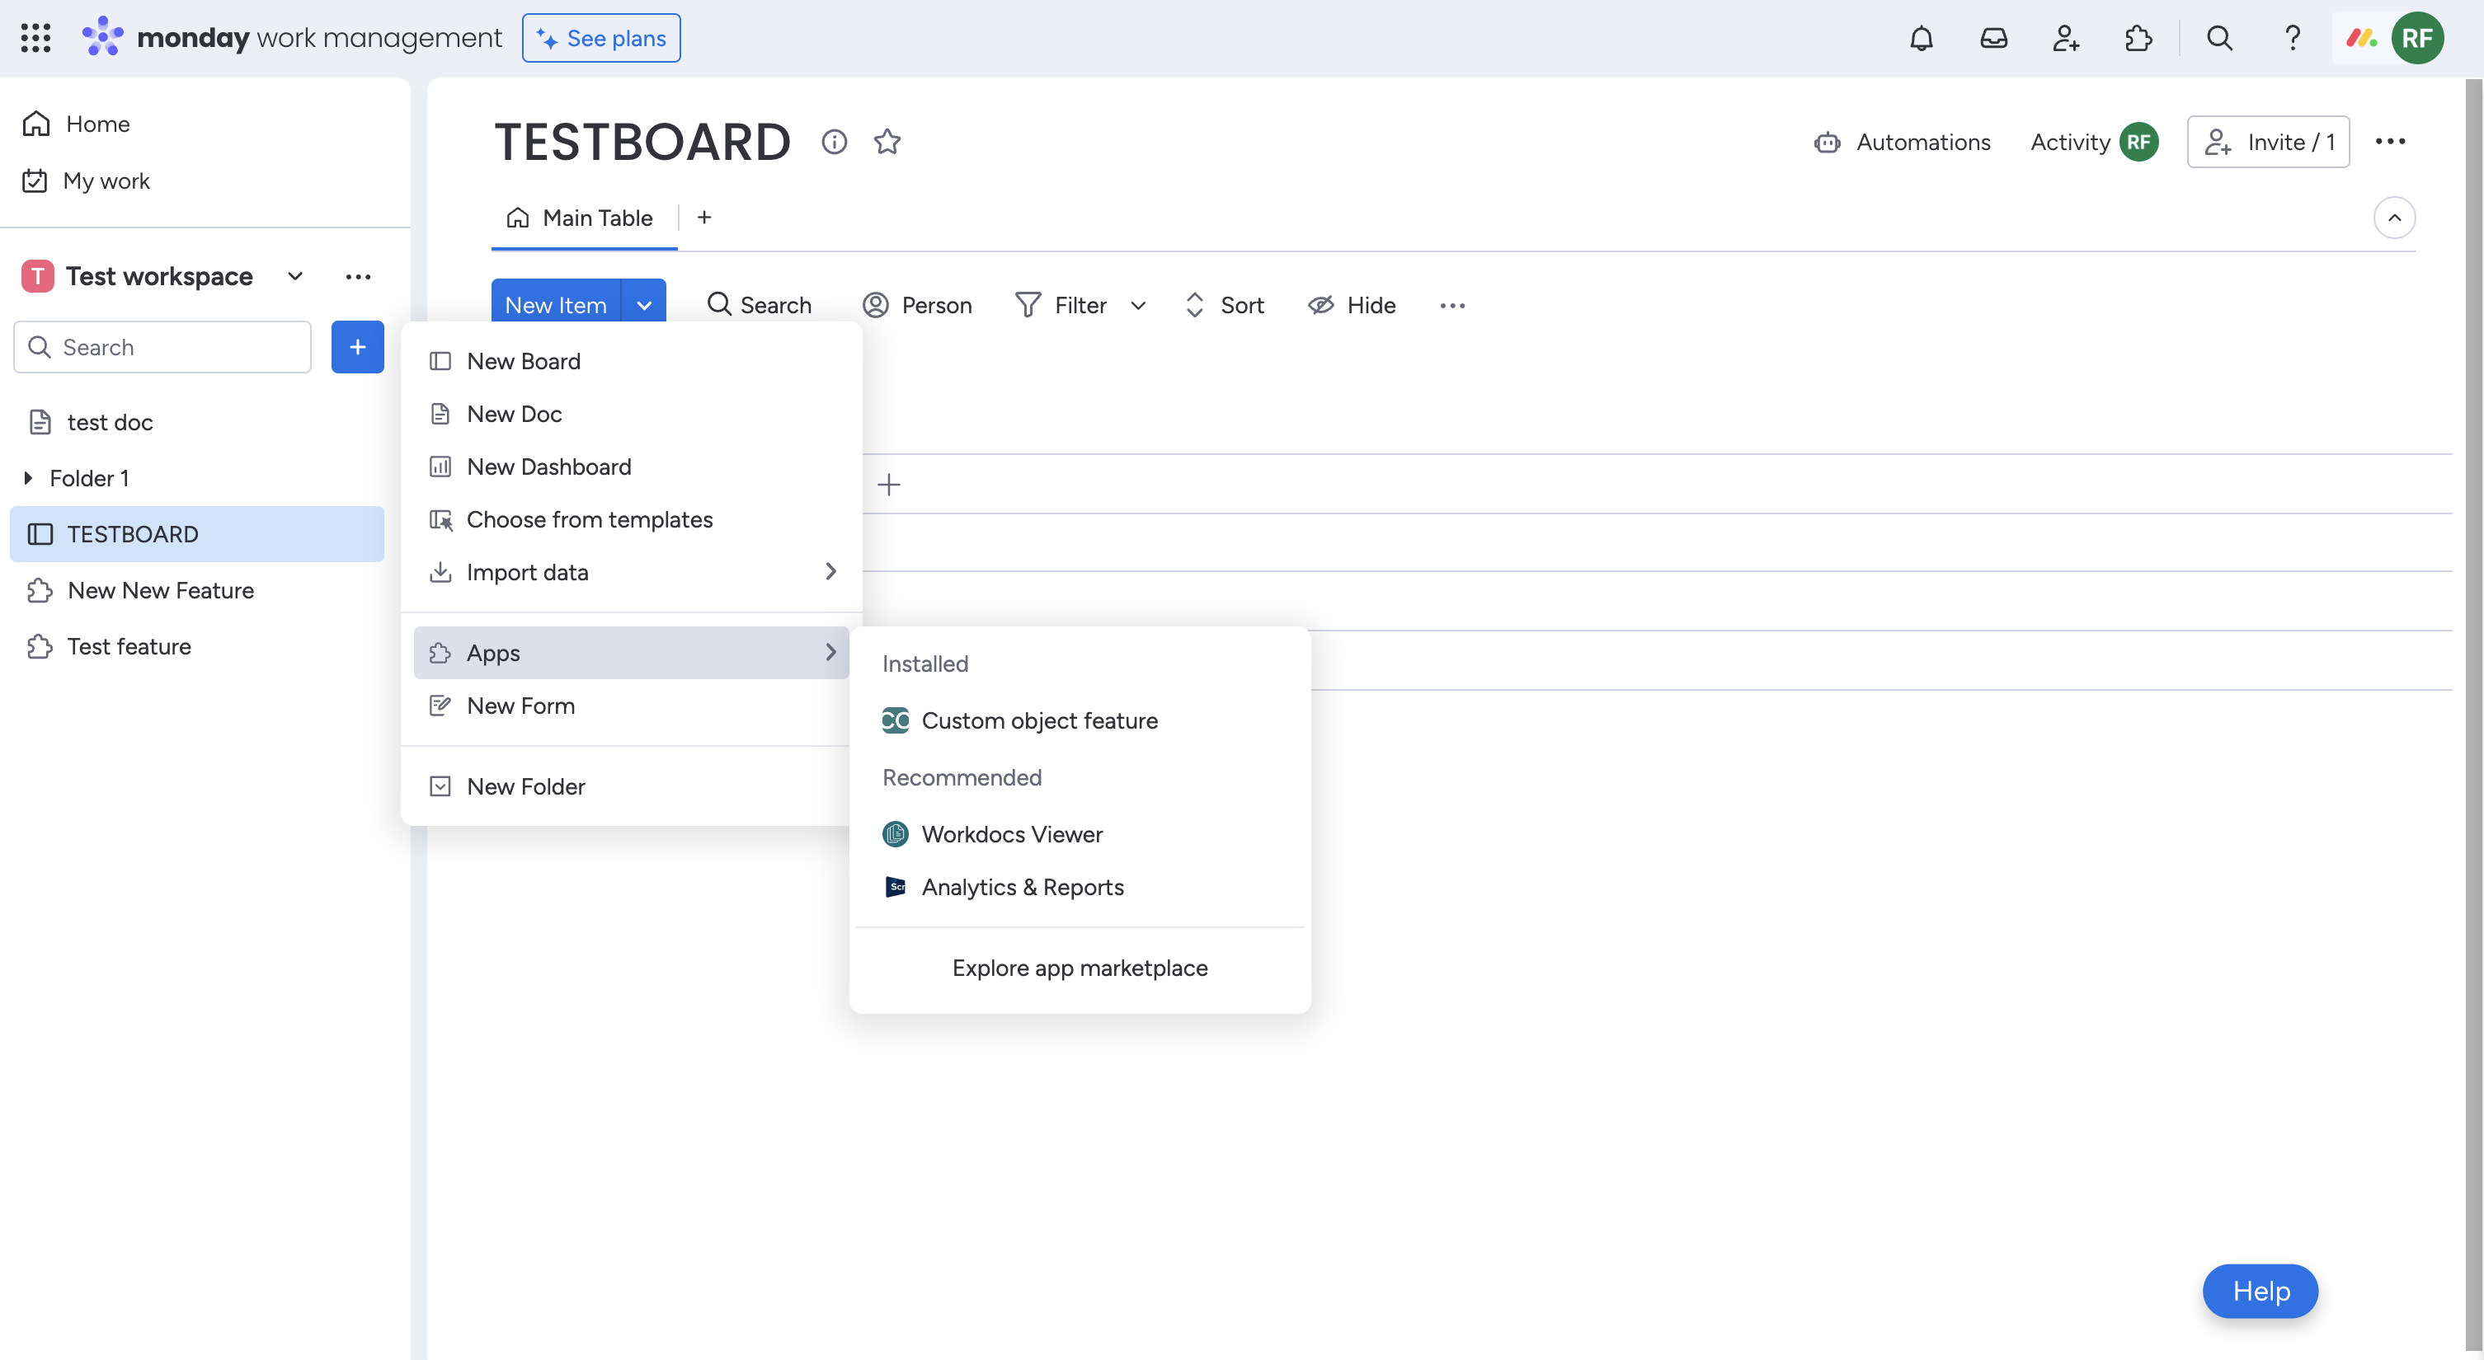Image resolution: width=2484 pixels, height=1360 pixels.
Task: Open the Test workspace dropdown chevron
Action: (x=295, y=277)
